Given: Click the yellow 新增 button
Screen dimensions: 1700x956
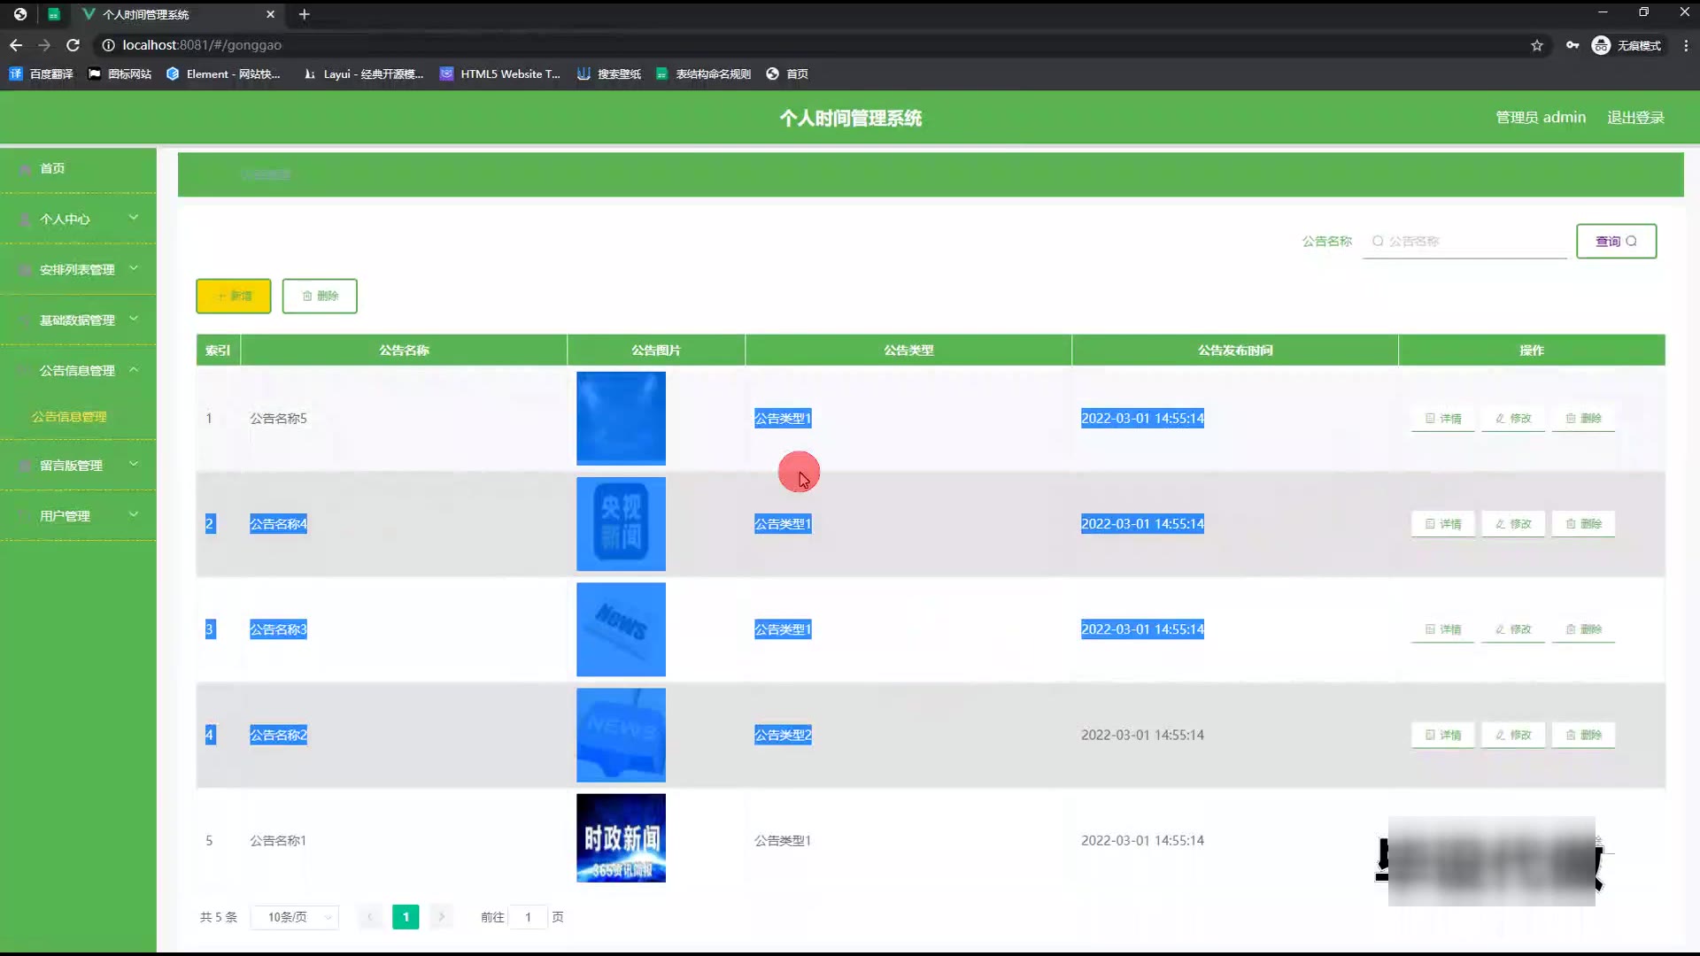Looking at the screenshot, I should tap(233, 296).
